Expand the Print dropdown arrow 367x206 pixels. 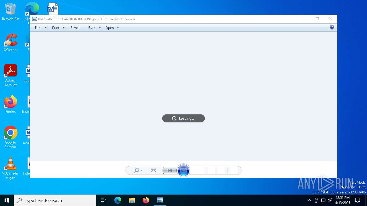(64, 28)
